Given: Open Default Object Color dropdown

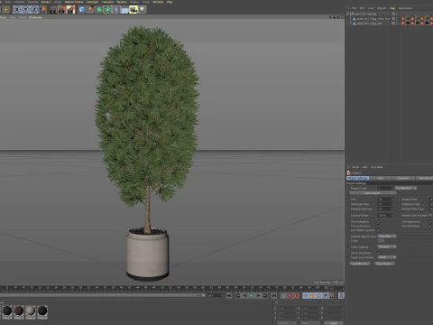Looking at the screenshot, I should [x=387, y=237].
